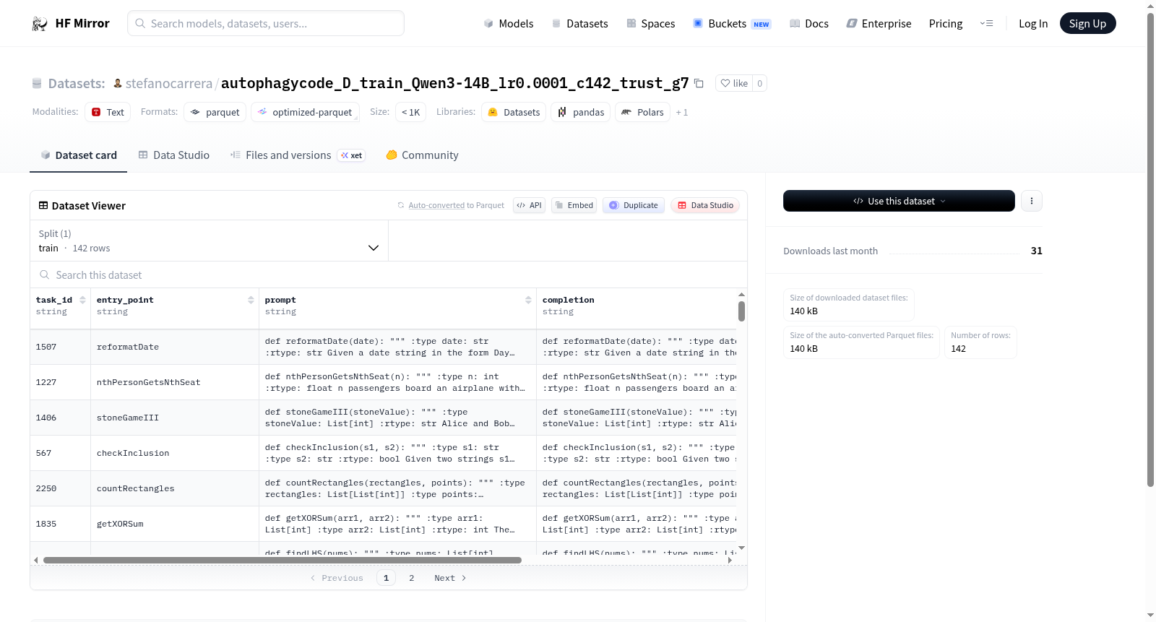Image resolution: width=1156 pixels, height=622 pixels.
Task: Select the parquet format tag
Action: pyautogui.click(x=215, y=112)
